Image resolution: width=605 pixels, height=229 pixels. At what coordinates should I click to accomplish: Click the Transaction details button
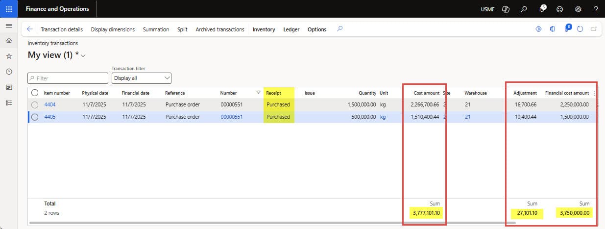tap(62, 29)
